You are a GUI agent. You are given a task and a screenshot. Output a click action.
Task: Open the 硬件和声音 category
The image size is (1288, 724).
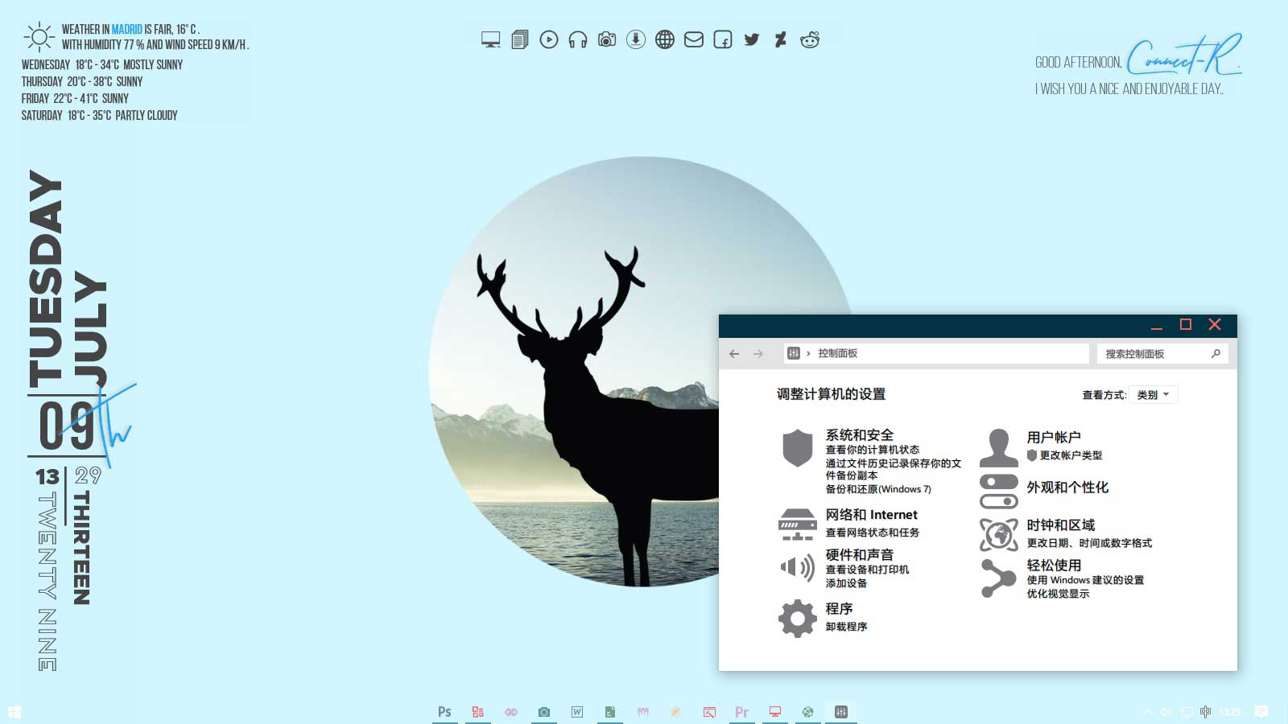tap(859, 555)
